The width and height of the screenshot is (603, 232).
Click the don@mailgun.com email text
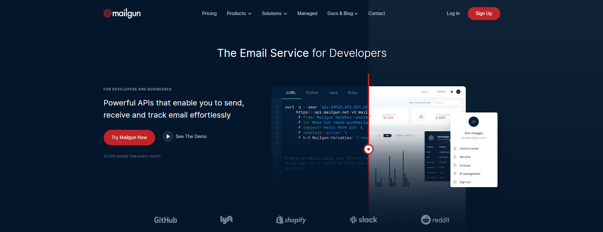coord(474,138)
